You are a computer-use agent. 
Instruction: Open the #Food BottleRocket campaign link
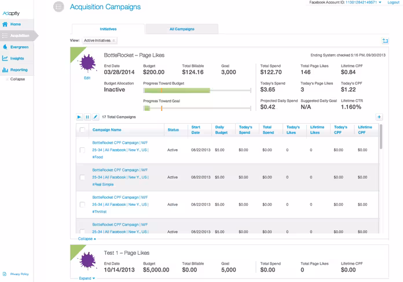(x=120, y=150)
